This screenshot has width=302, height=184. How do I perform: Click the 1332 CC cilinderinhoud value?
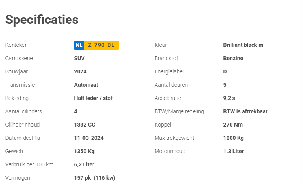coord(85,125)
